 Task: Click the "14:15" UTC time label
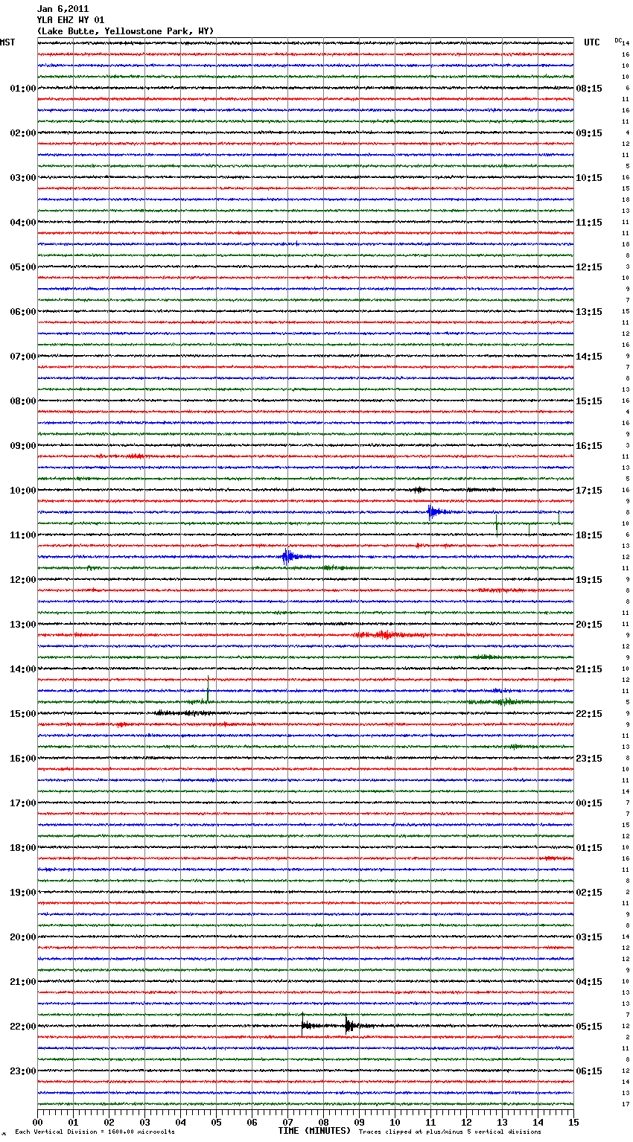(589, 357)
